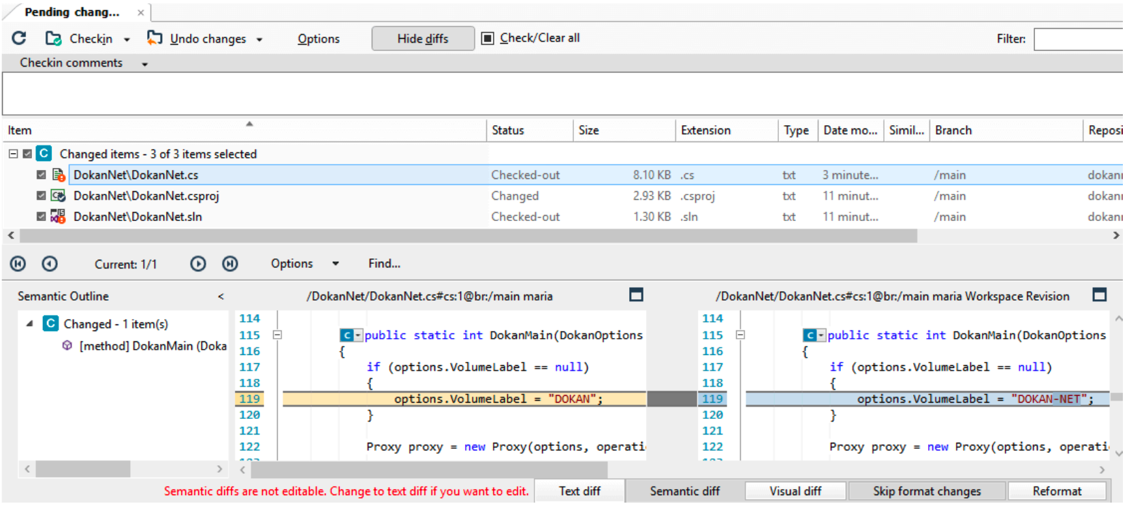Click the Reformat button
1129x506 pixels.
(x=1057, y=491)
